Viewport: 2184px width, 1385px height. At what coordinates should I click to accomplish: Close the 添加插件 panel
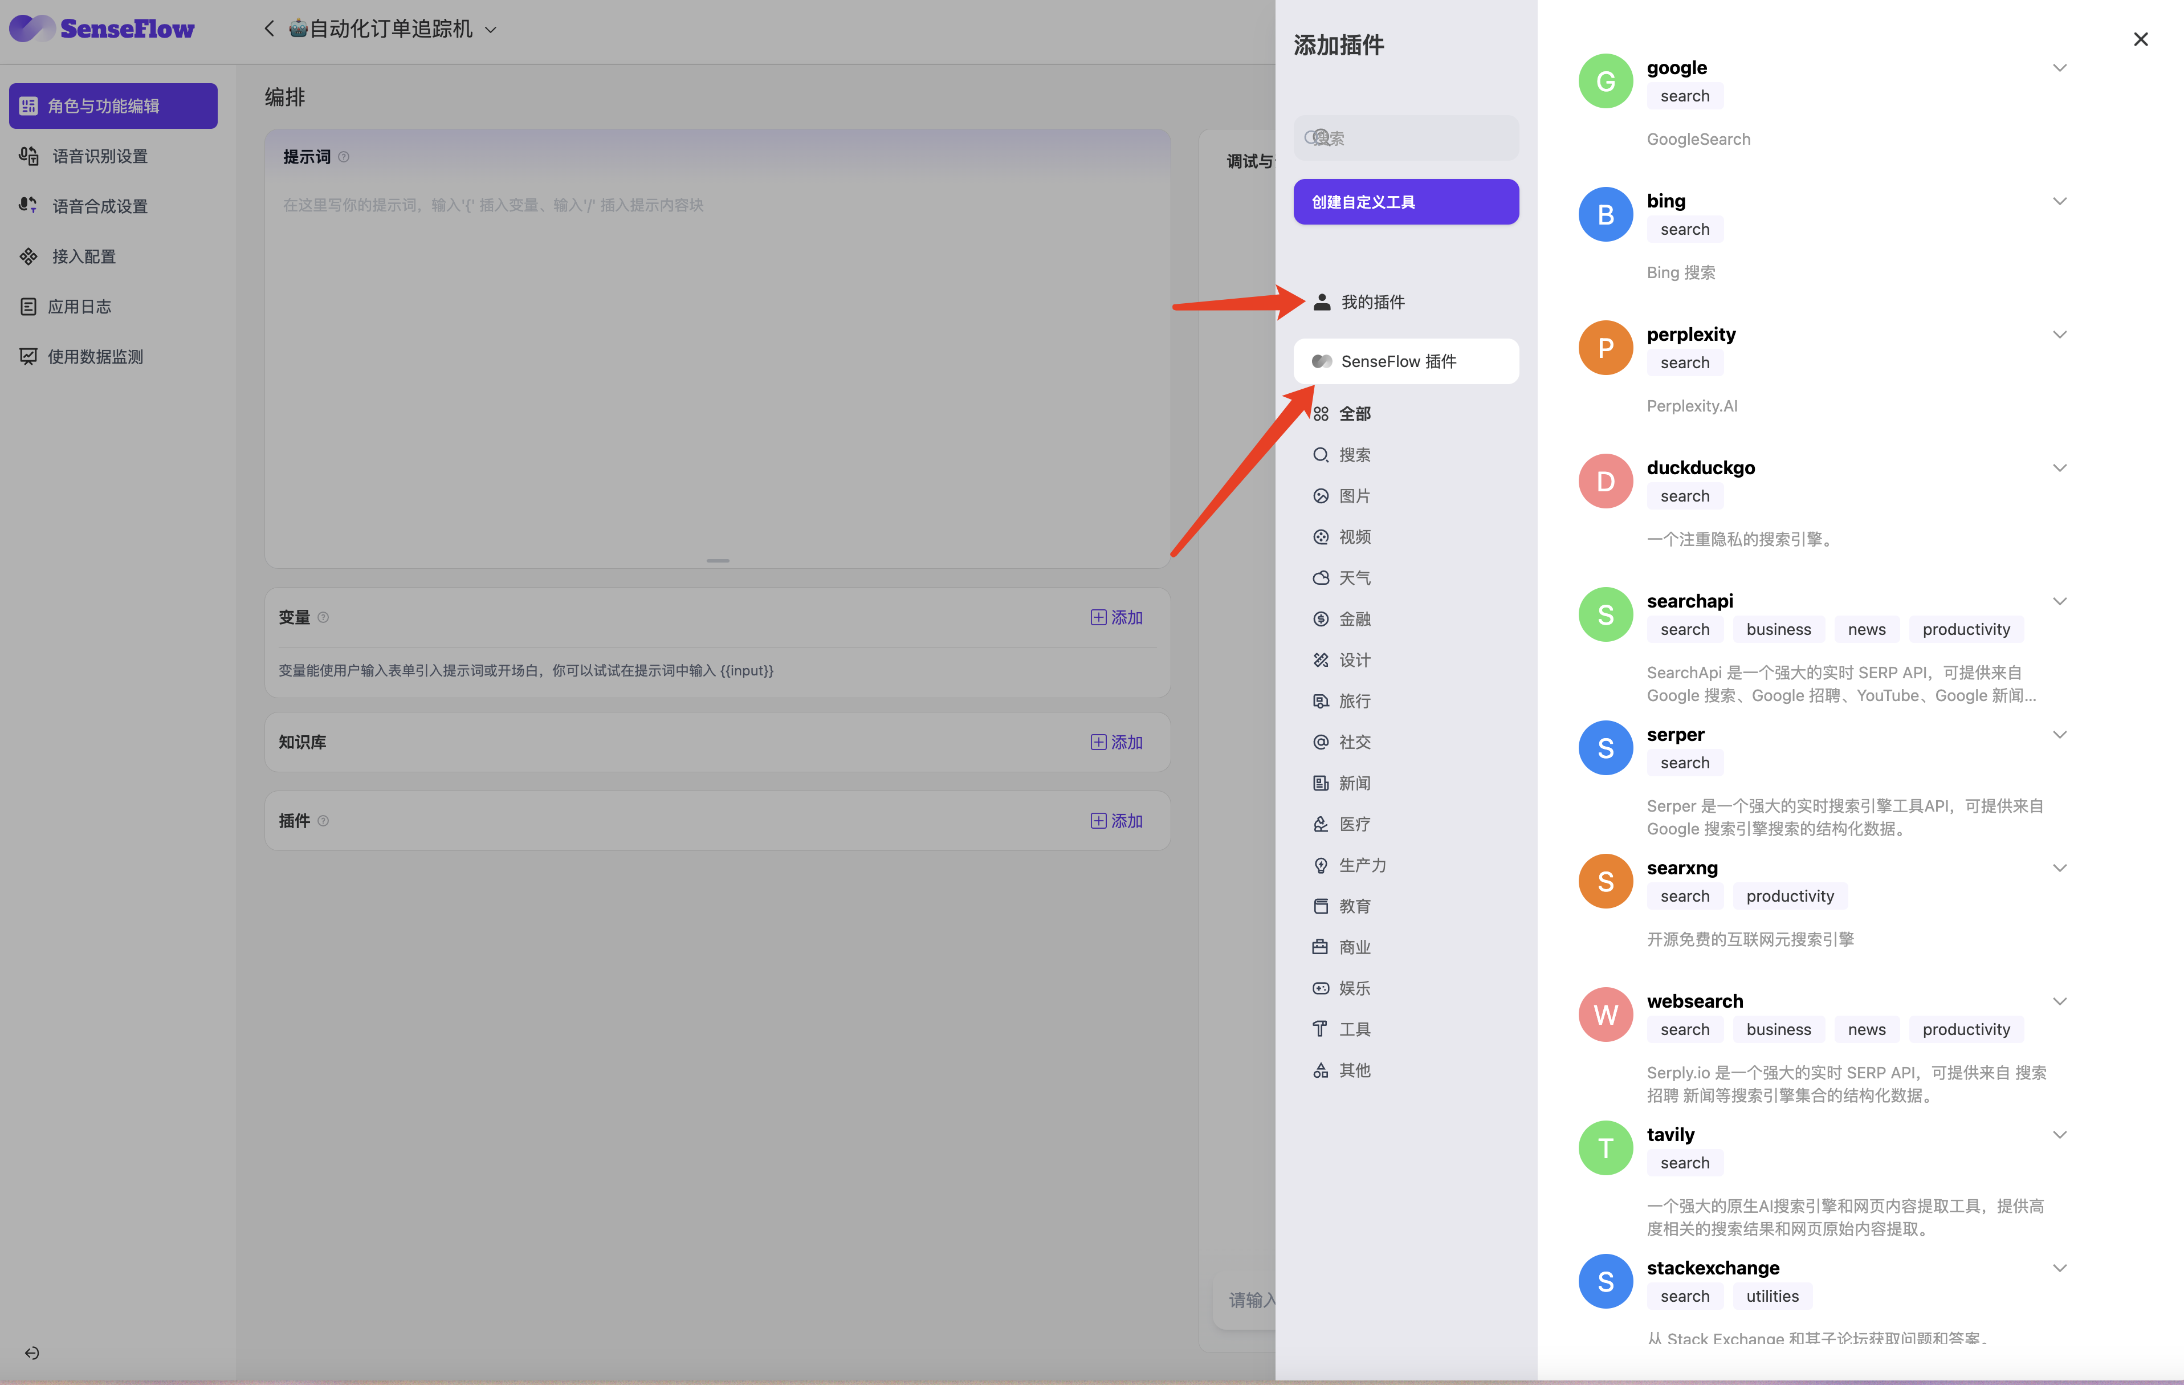click(x=2141, y=39)
